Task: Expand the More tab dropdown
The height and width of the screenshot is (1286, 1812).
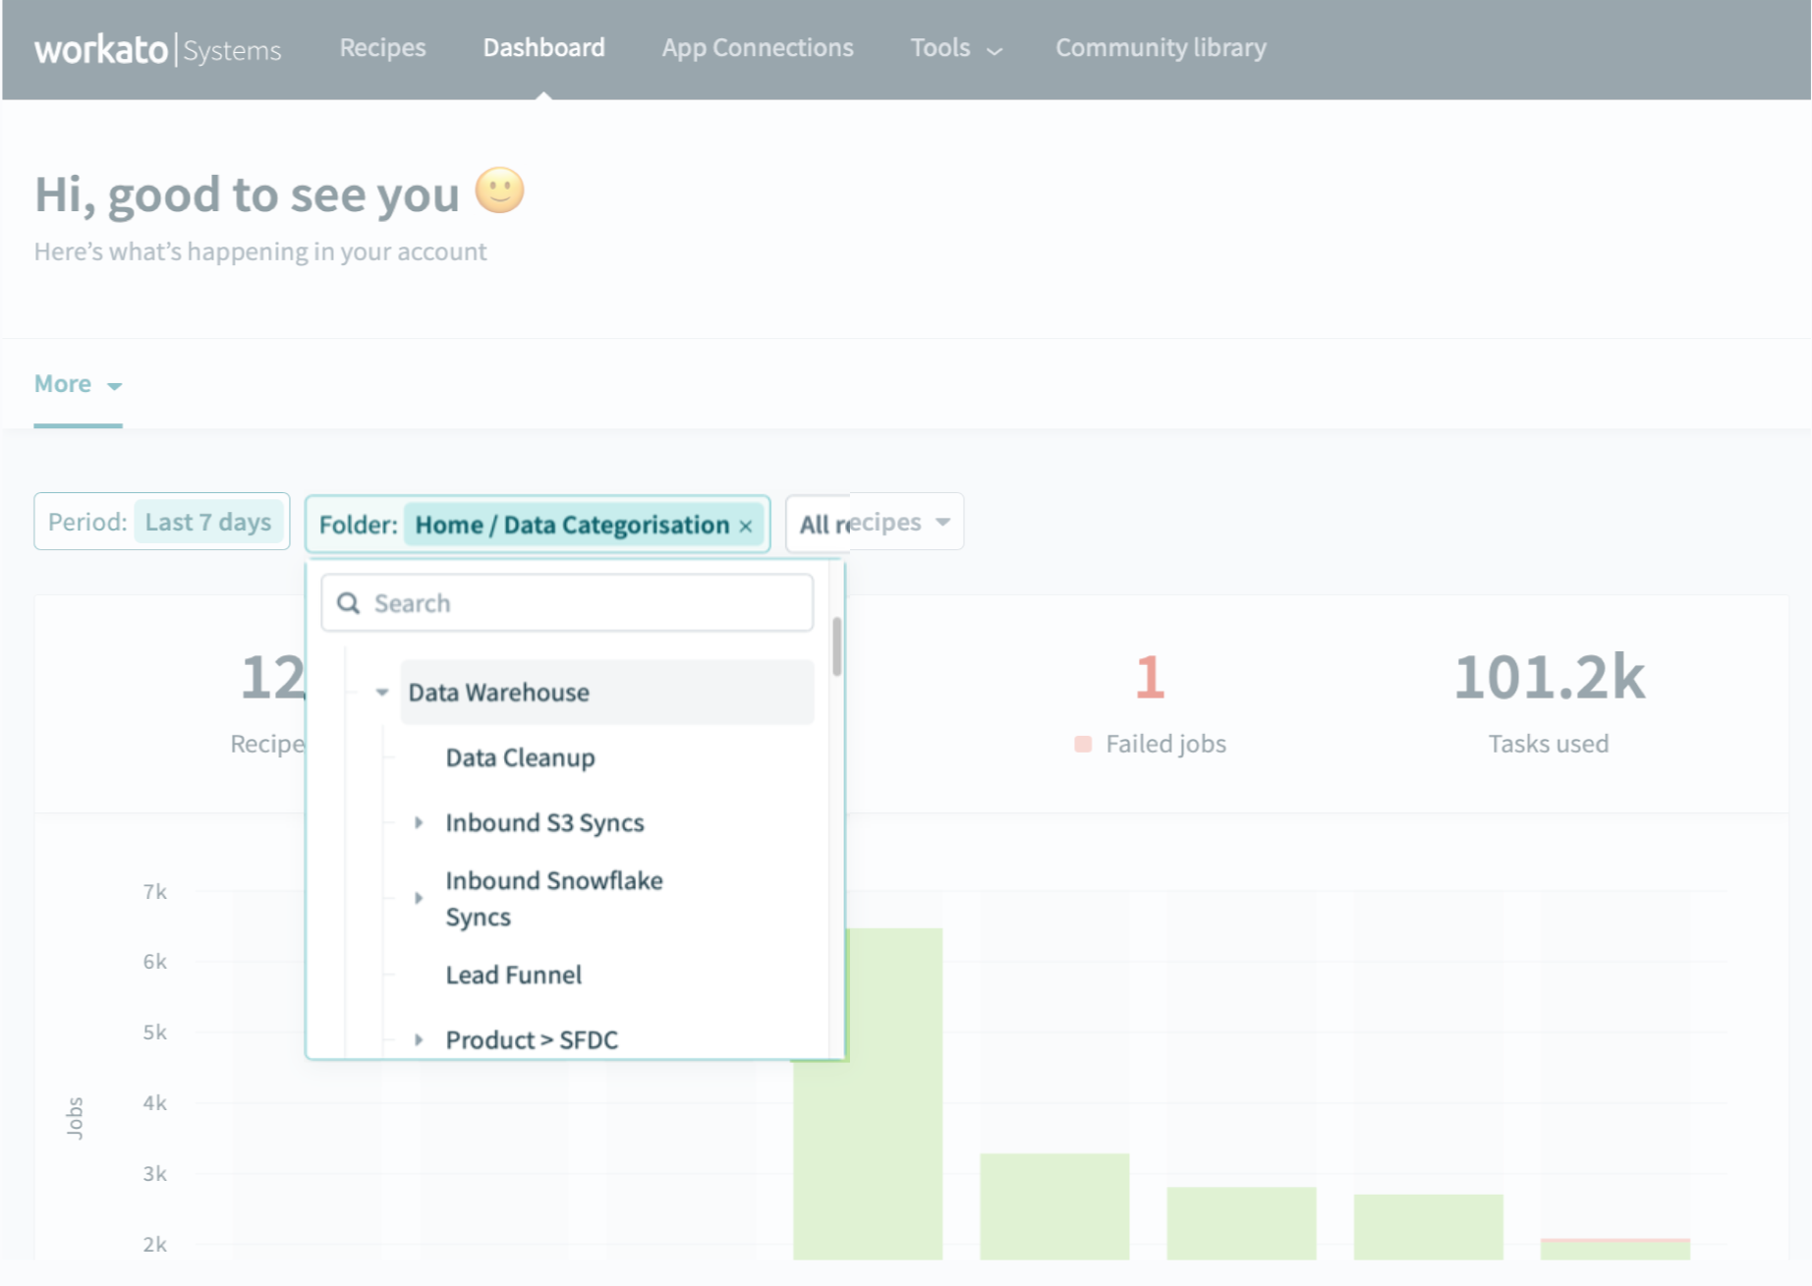Action: [x=78, y=384]
